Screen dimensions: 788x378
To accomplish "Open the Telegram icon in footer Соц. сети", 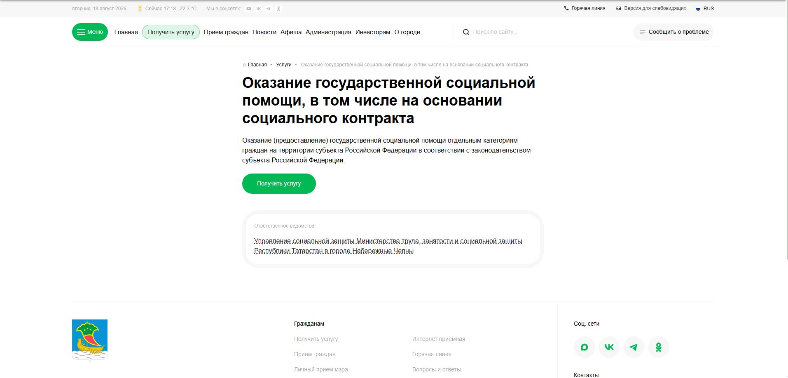I will [x=634, y=347].
